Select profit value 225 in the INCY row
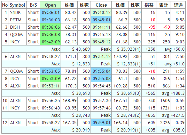187x135 pixels. click(x=149, y=42)
